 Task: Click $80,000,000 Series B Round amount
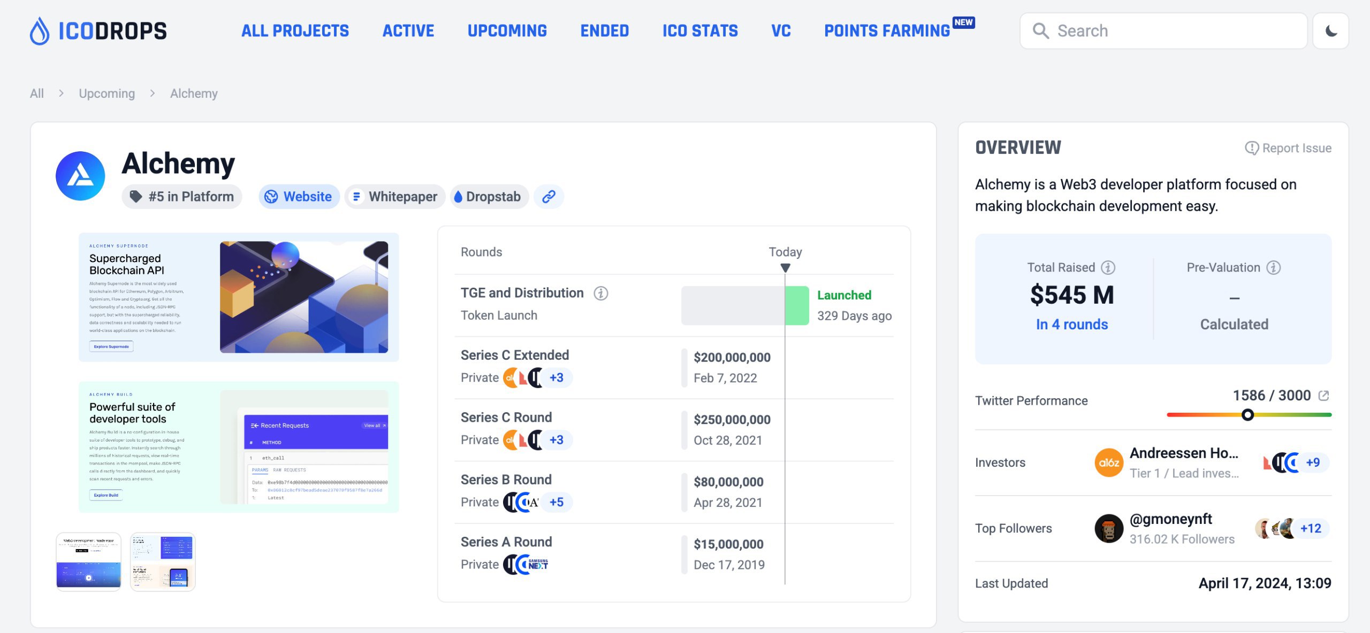(x=728, y=482)
